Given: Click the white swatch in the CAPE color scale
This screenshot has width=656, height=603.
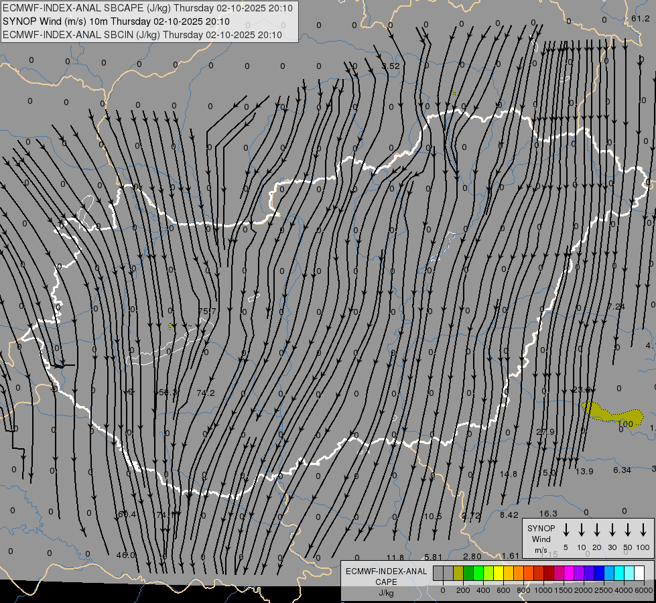Looking at the screenshot, I should tap(639, 573).
